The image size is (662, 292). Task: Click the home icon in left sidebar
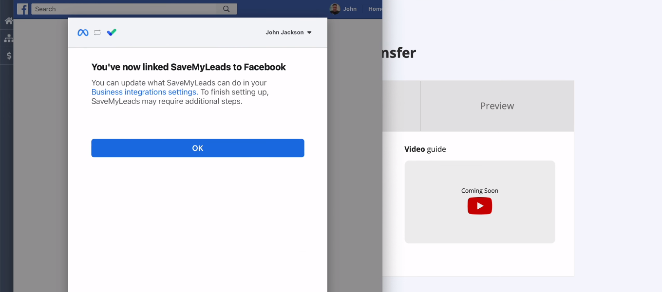click(8, 21)
